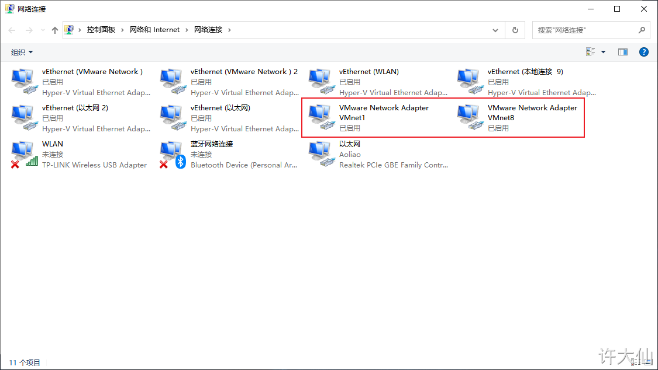658x370 pixels.
Task: Select the WLAN wireless adapter icon
Action: click(25, 155)
